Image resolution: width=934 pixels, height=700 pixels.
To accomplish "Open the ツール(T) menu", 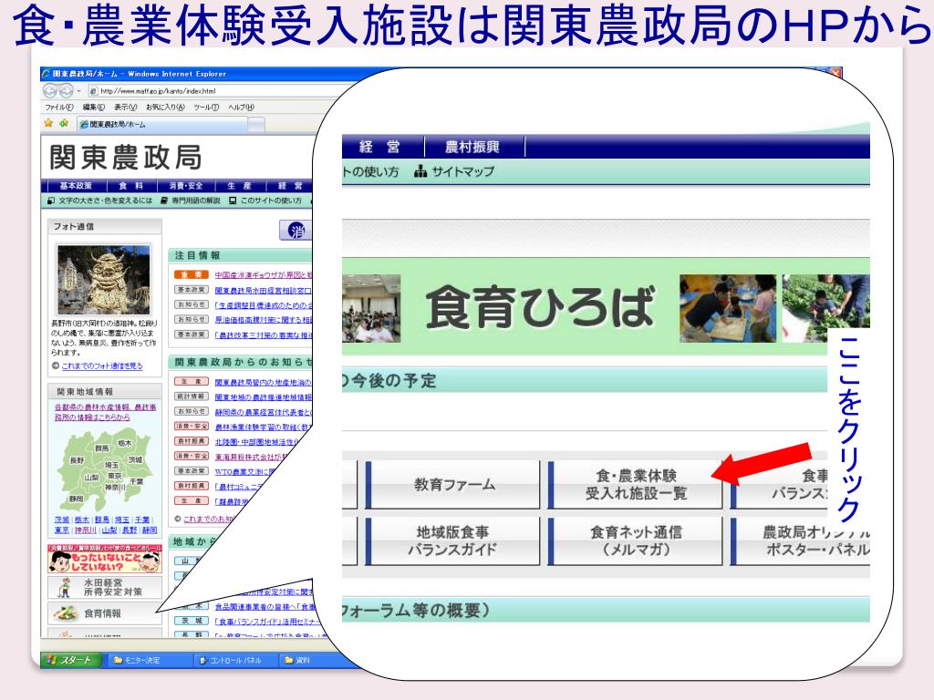I will pos(206,108).
